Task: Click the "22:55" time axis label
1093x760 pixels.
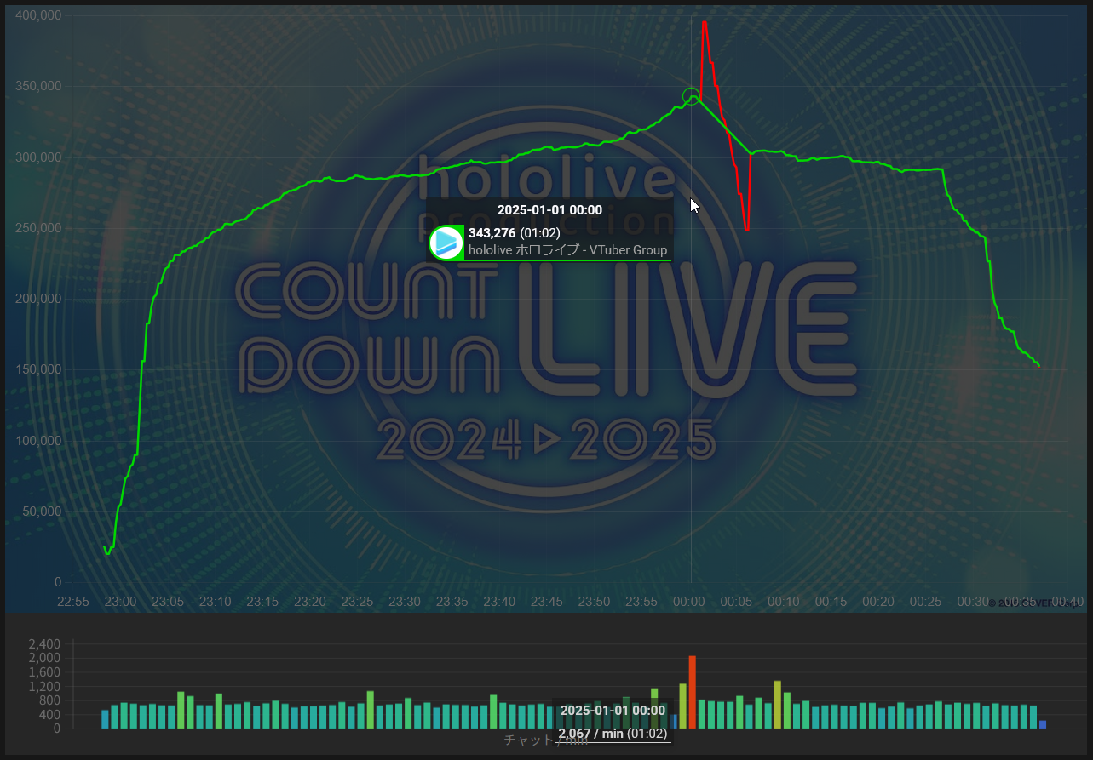Action: click(x=73, y=602)
